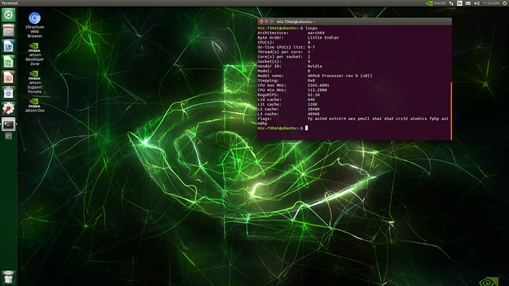Open the Trash at the launcher bottom
509x286 pixels.
coord(8,276)
